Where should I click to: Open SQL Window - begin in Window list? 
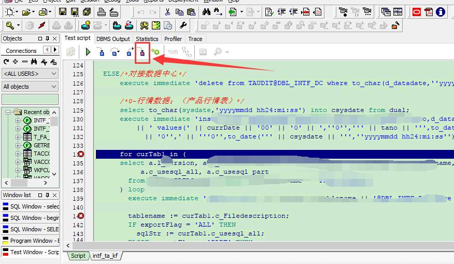[x=31, y=218]
